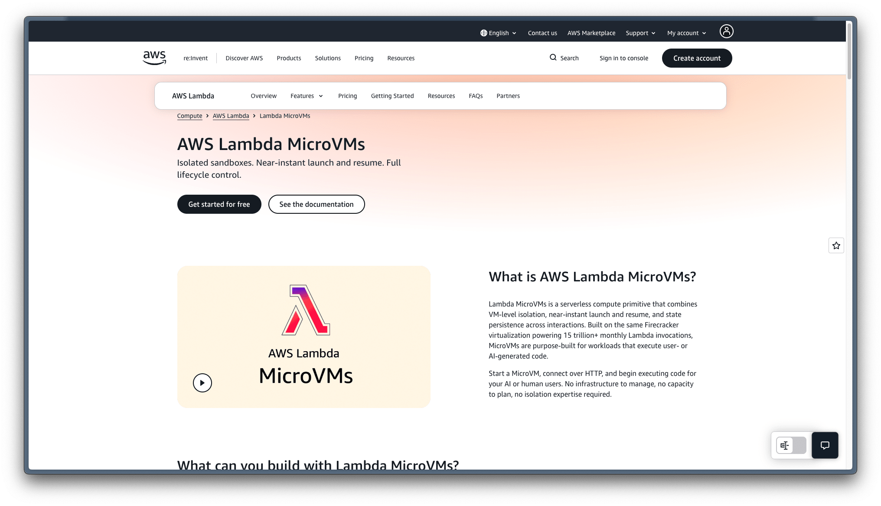This screenshot has width=881, height=506.
Task: Click 'Lambda MicroVMs' breadcrumb text
Action: point(285,116)
